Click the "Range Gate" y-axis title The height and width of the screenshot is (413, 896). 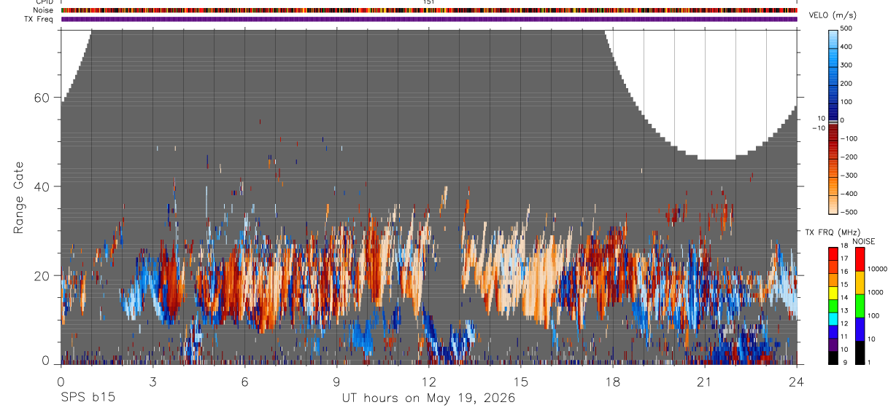coord(18,196)
